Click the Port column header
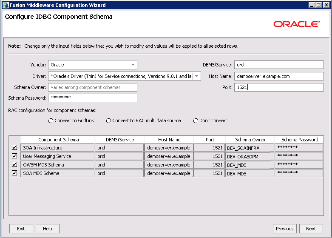Viewport: 332px width, 238px height. (x=210, y=140)
